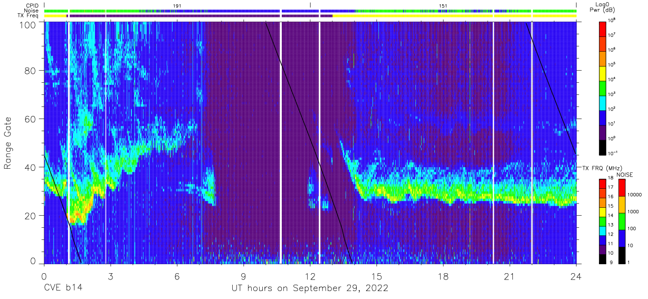Pick red top swatch of NOISE colorbar
The image size is (648, 299).
[621, 187]
